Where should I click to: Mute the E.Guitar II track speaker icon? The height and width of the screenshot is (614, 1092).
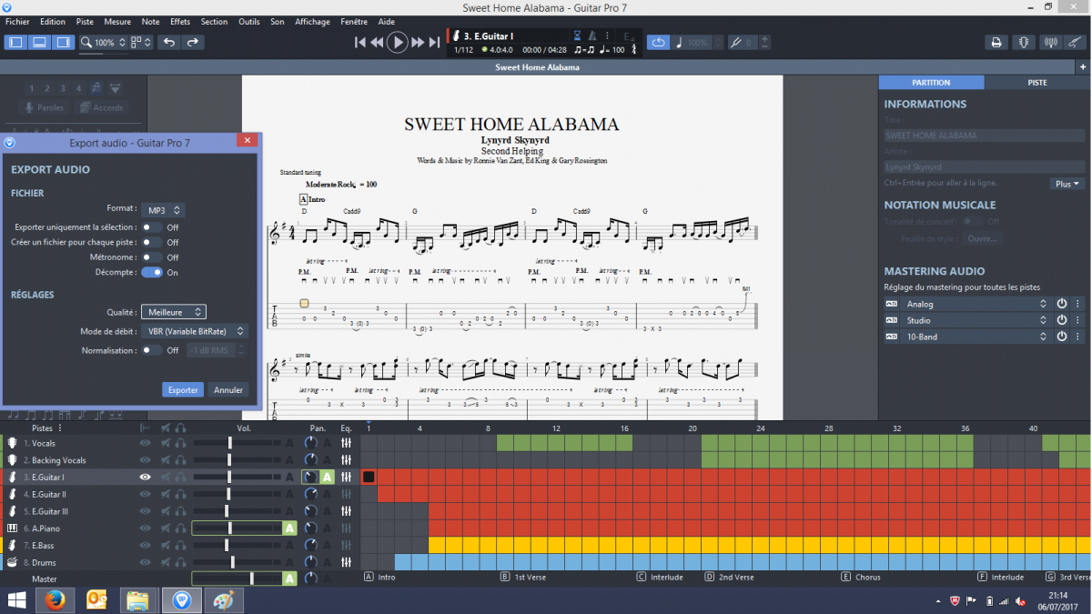click(x=165, y=494)
